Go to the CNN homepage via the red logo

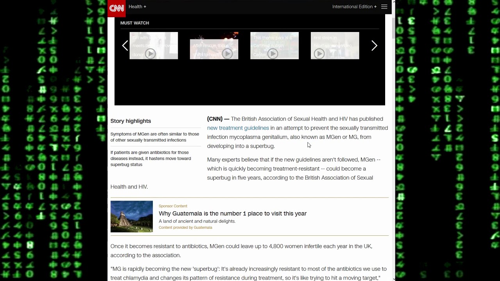(x=116, y=8)
